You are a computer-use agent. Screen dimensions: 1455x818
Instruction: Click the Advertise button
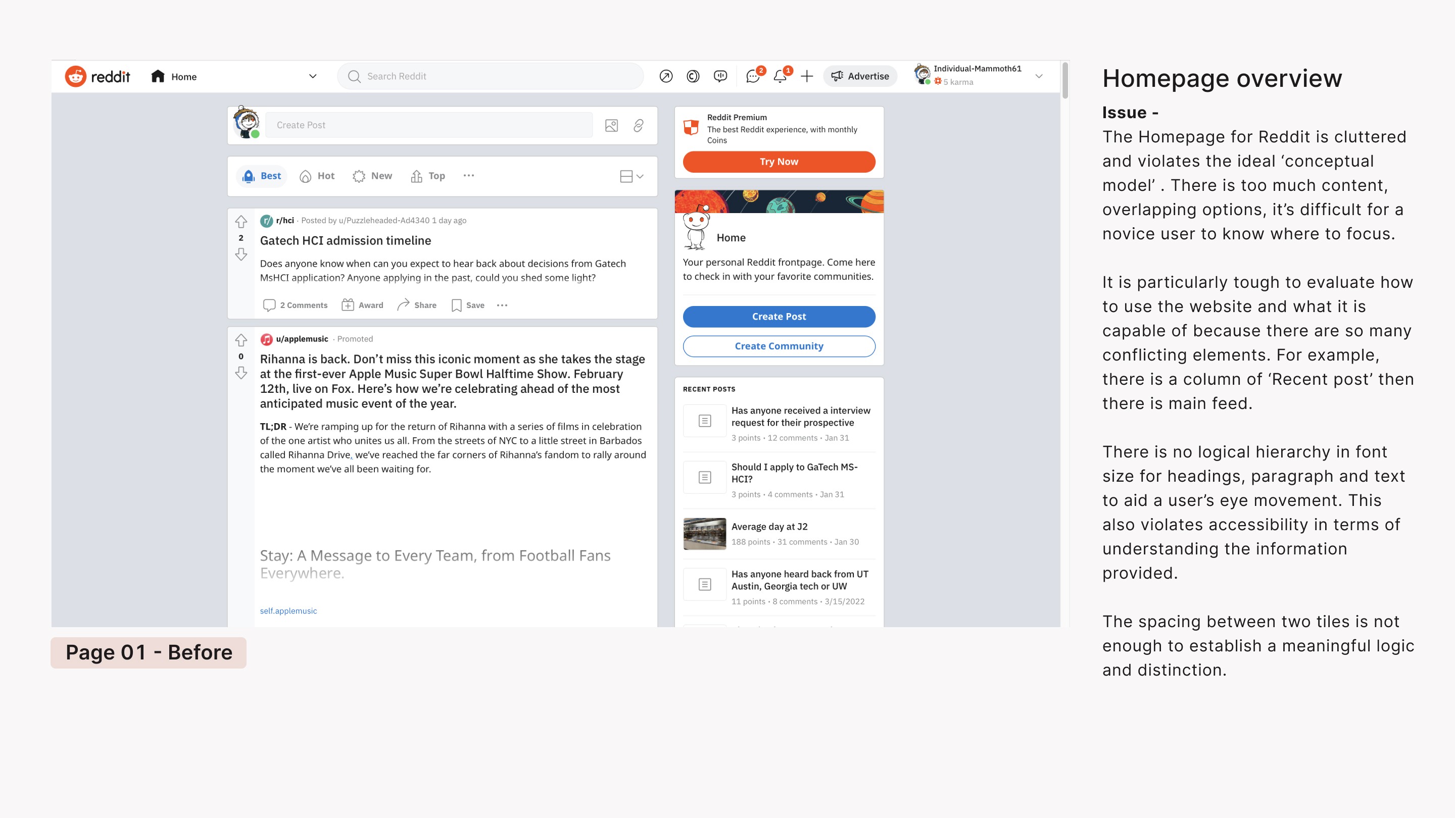(860, 76)
